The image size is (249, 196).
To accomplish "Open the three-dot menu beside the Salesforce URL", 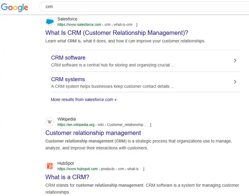I will pyautogui.click(x=137, y=25).
